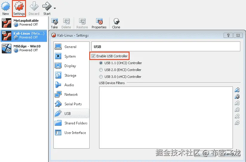246x162 pixels.
Task: Toggle the Enable USB Controller checkbox
Action: tap(93, 56)
